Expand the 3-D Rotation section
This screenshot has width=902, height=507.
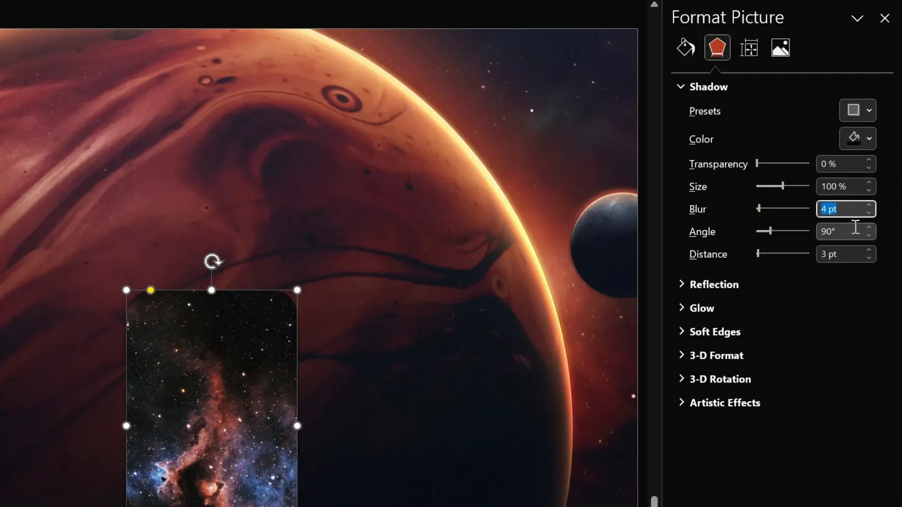click(x=715, y=379)
